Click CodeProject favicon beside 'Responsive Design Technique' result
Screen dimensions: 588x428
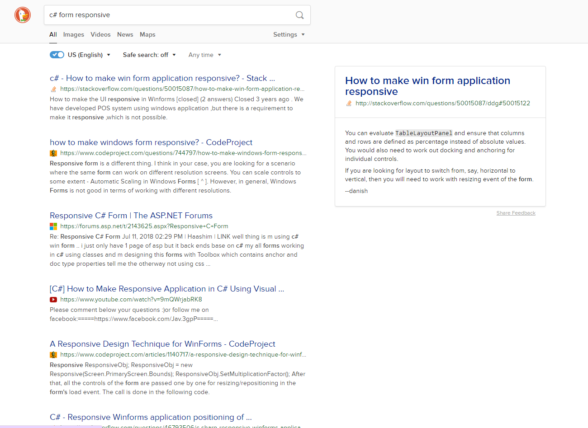(53, 355)
